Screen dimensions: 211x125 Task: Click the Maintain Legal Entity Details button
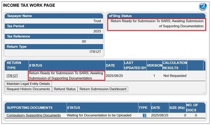point(28,84)
